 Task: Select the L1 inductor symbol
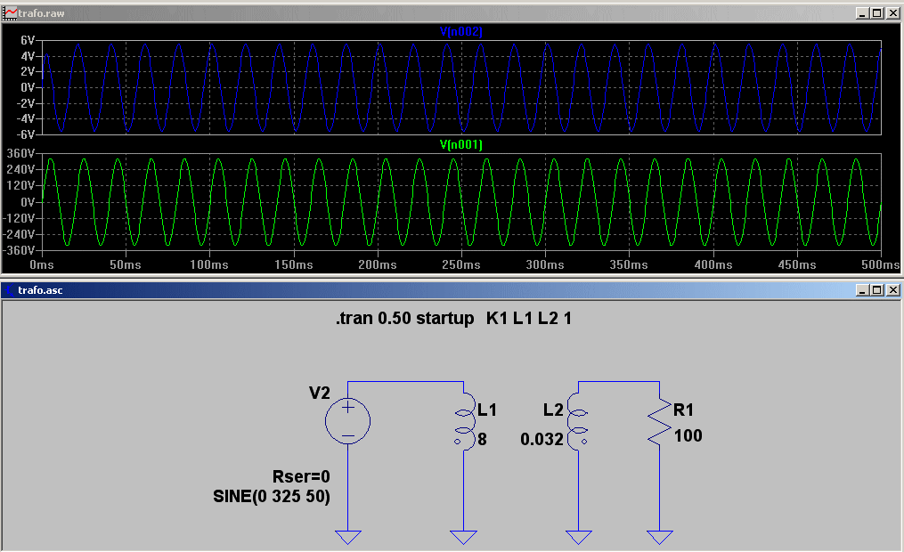[x=465, y=421]
